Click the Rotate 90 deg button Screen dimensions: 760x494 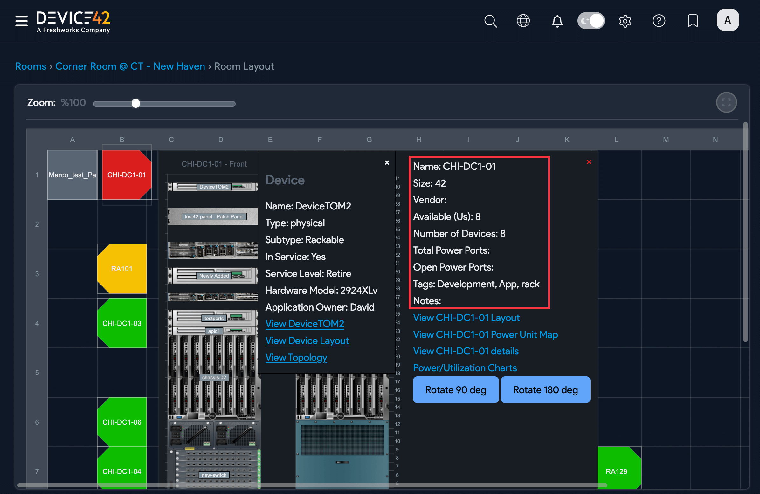coord(456,390)
